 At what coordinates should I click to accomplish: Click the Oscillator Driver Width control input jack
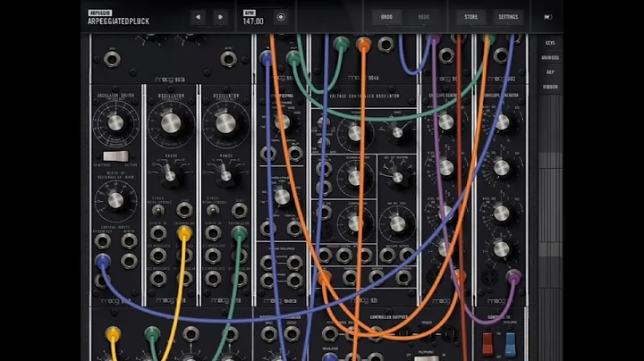click(129, 241)
